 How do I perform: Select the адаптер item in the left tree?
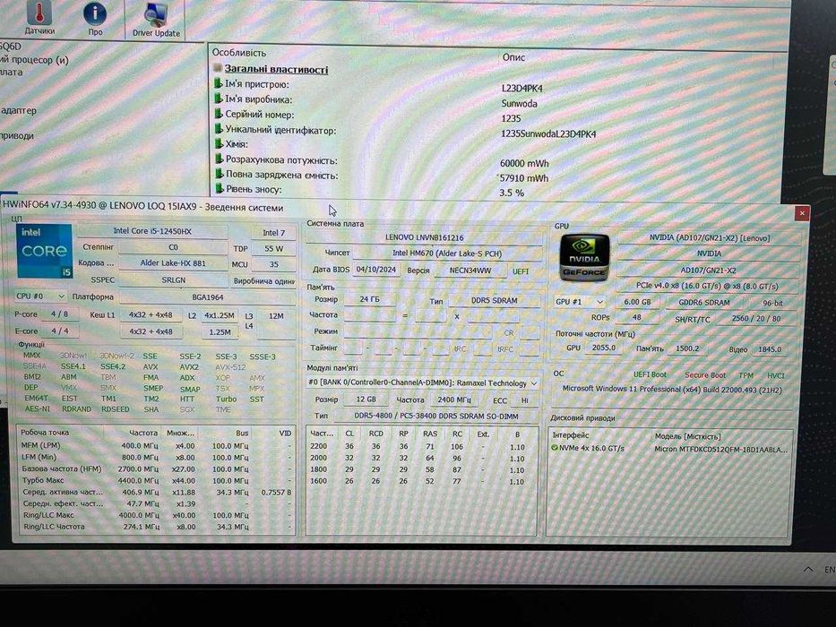point(18,110)
